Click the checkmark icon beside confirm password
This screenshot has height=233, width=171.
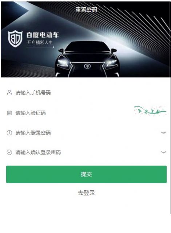[9, 152]
